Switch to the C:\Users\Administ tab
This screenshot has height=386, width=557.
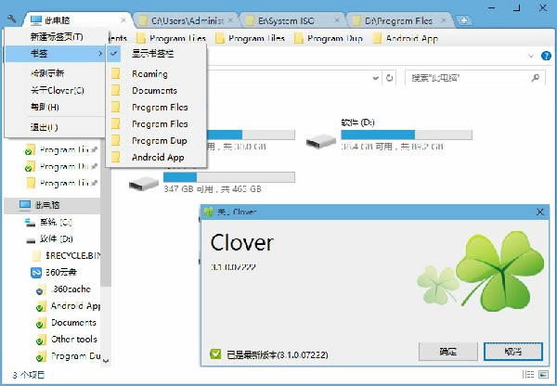pos(187,20)
